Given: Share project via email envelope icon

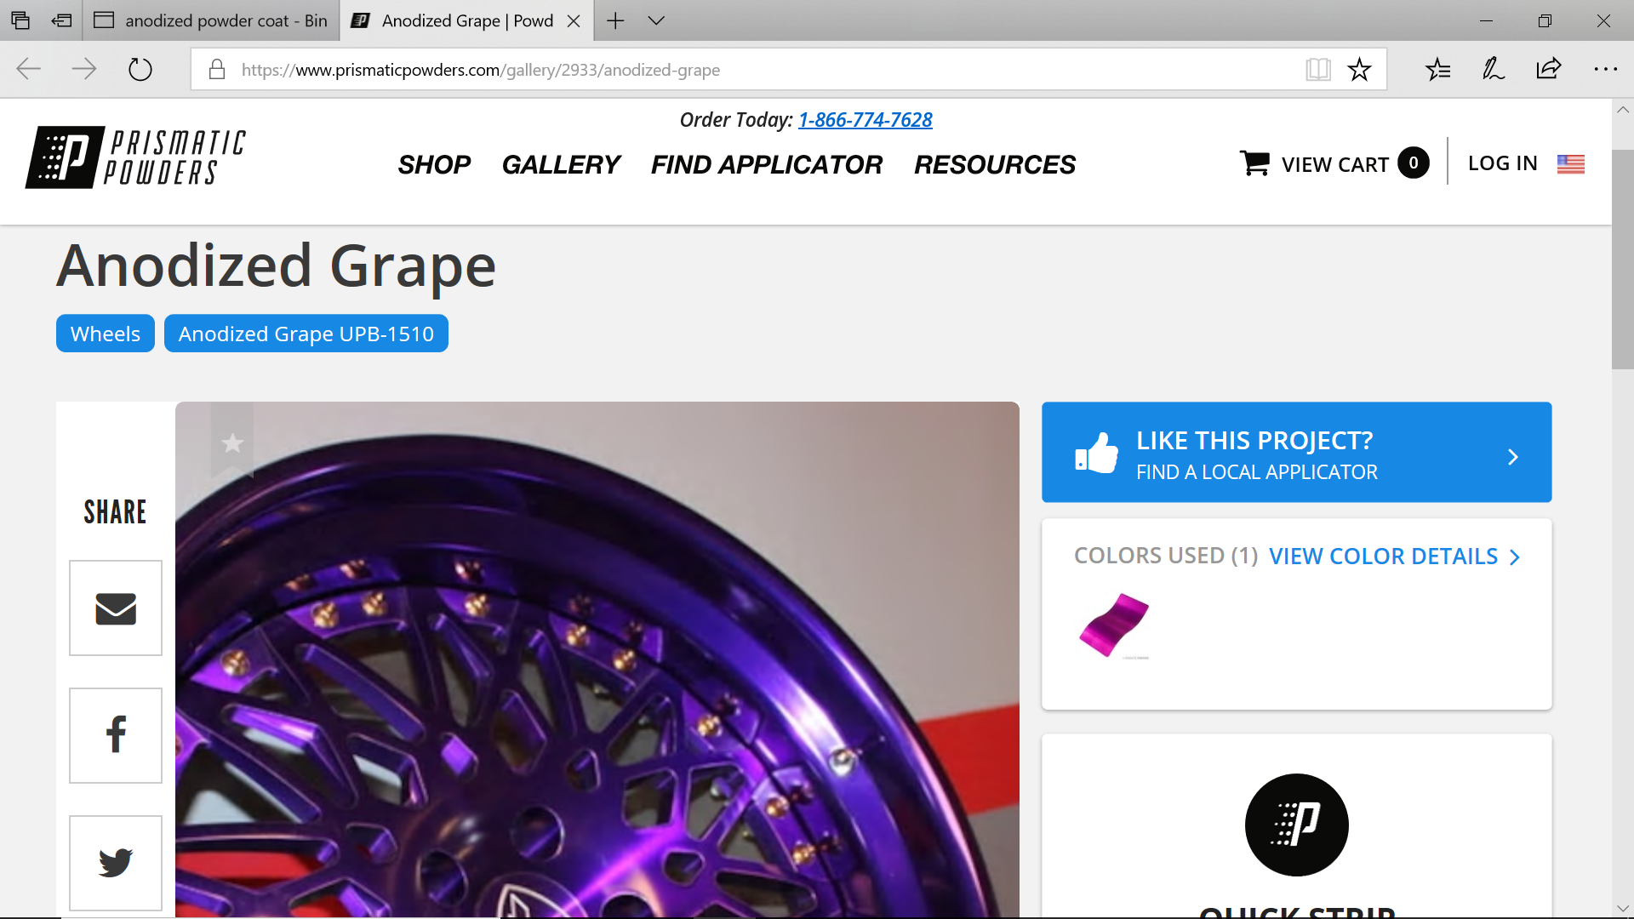Looking at the screenshot, I should (x=116, y=608).
